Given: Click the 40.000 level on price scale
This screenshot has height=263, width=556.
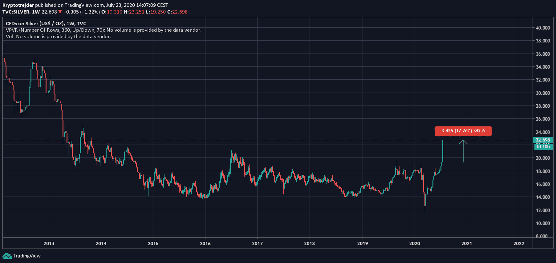Looking at the screenshot, I should [543, 28].
